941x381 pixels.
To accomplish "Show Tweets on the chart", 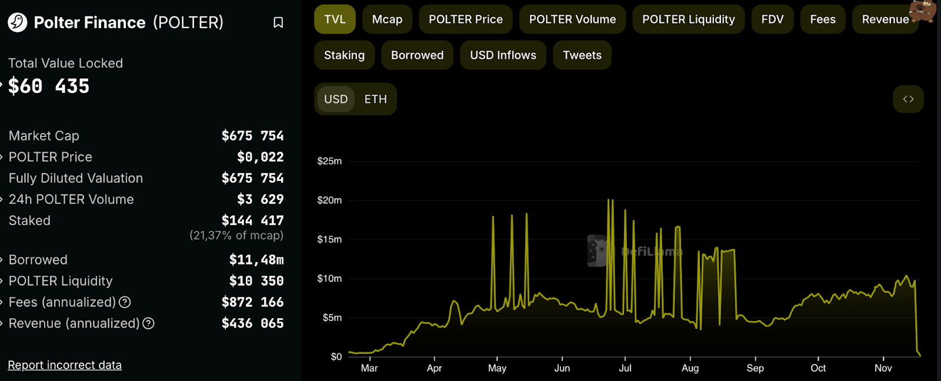I will tap(582, 55).
